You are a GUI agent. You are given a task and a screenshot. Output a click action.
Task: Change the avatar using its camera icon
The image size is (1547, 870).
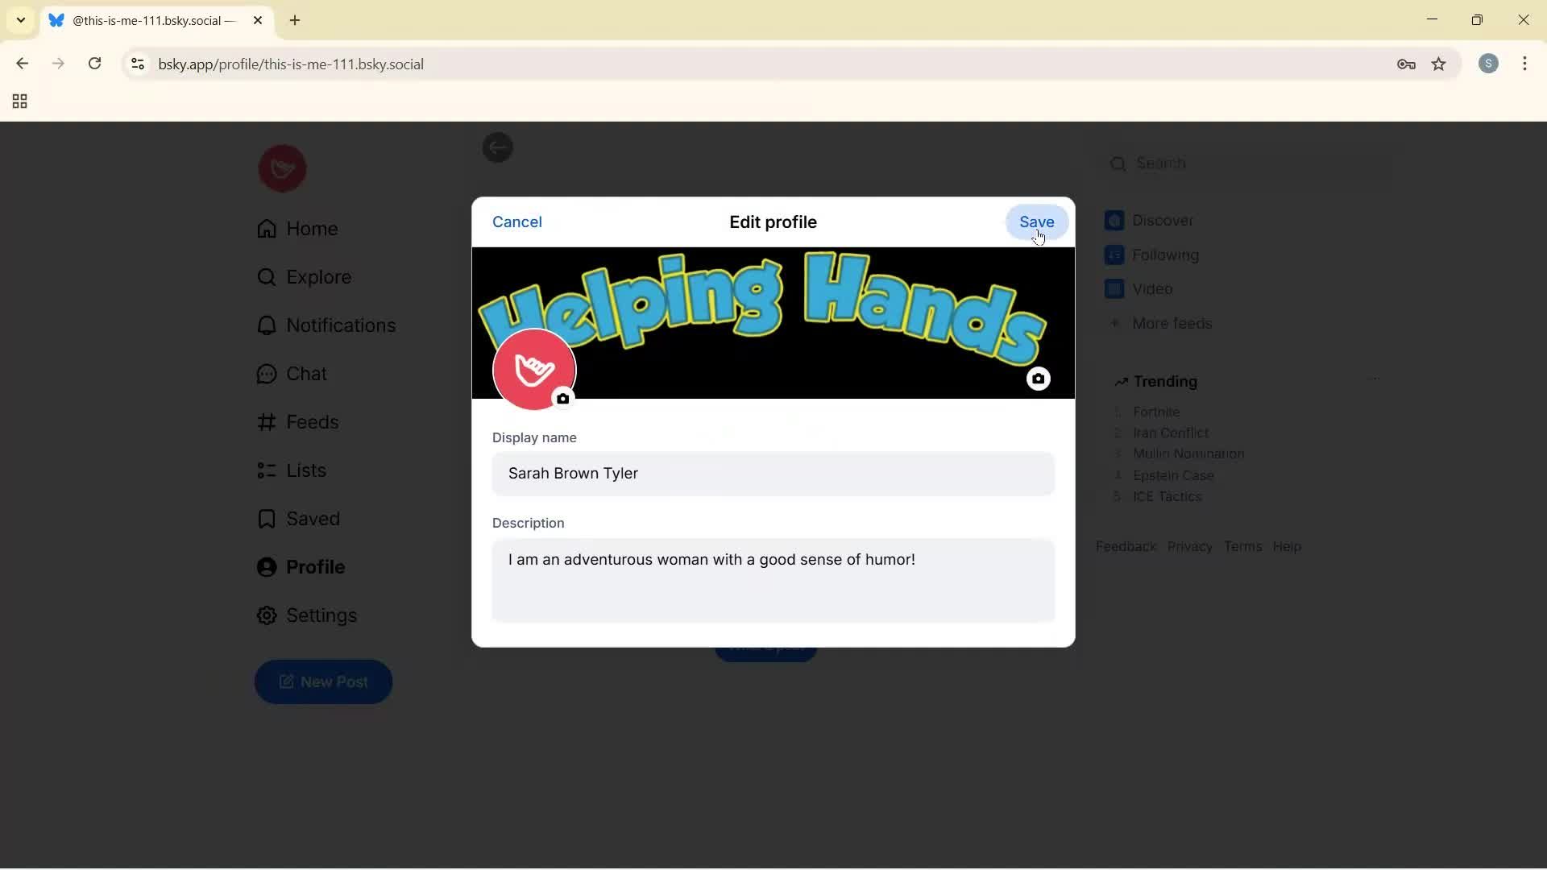pos(562,398)
